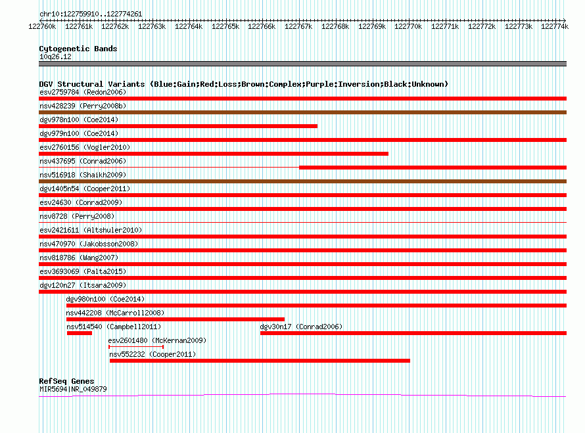Screen dimensions: 585x433
Task: Select the dgv980n100 red variant bar
Action: coord(316,306)
